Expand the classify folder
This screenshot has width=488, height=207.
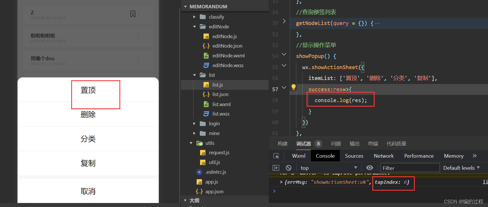click(x=194, y=17)
